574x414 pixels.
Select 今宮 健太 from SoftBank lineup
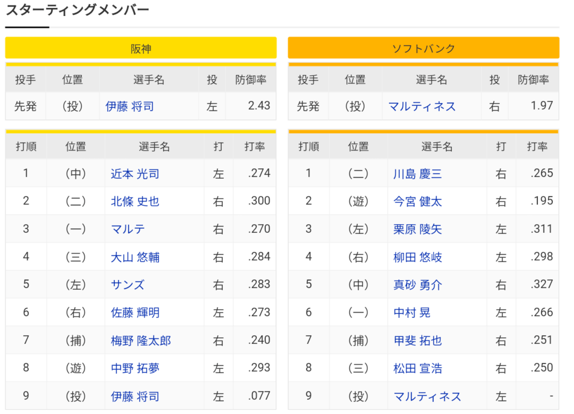tap(417, 201)
